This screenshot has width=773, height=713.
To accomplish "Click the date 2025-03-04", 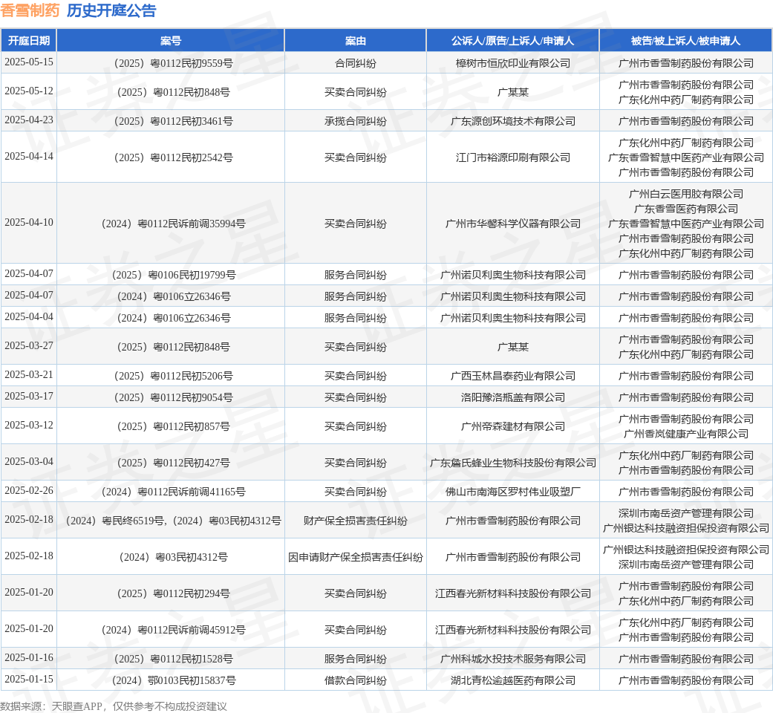I will 29,462.
